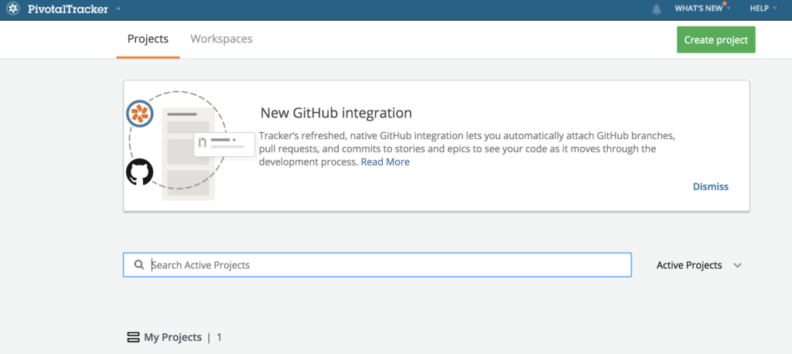This screenshot has height=354, width=792.
Task: Switch to the Workspaces tab
Action: 221,39
